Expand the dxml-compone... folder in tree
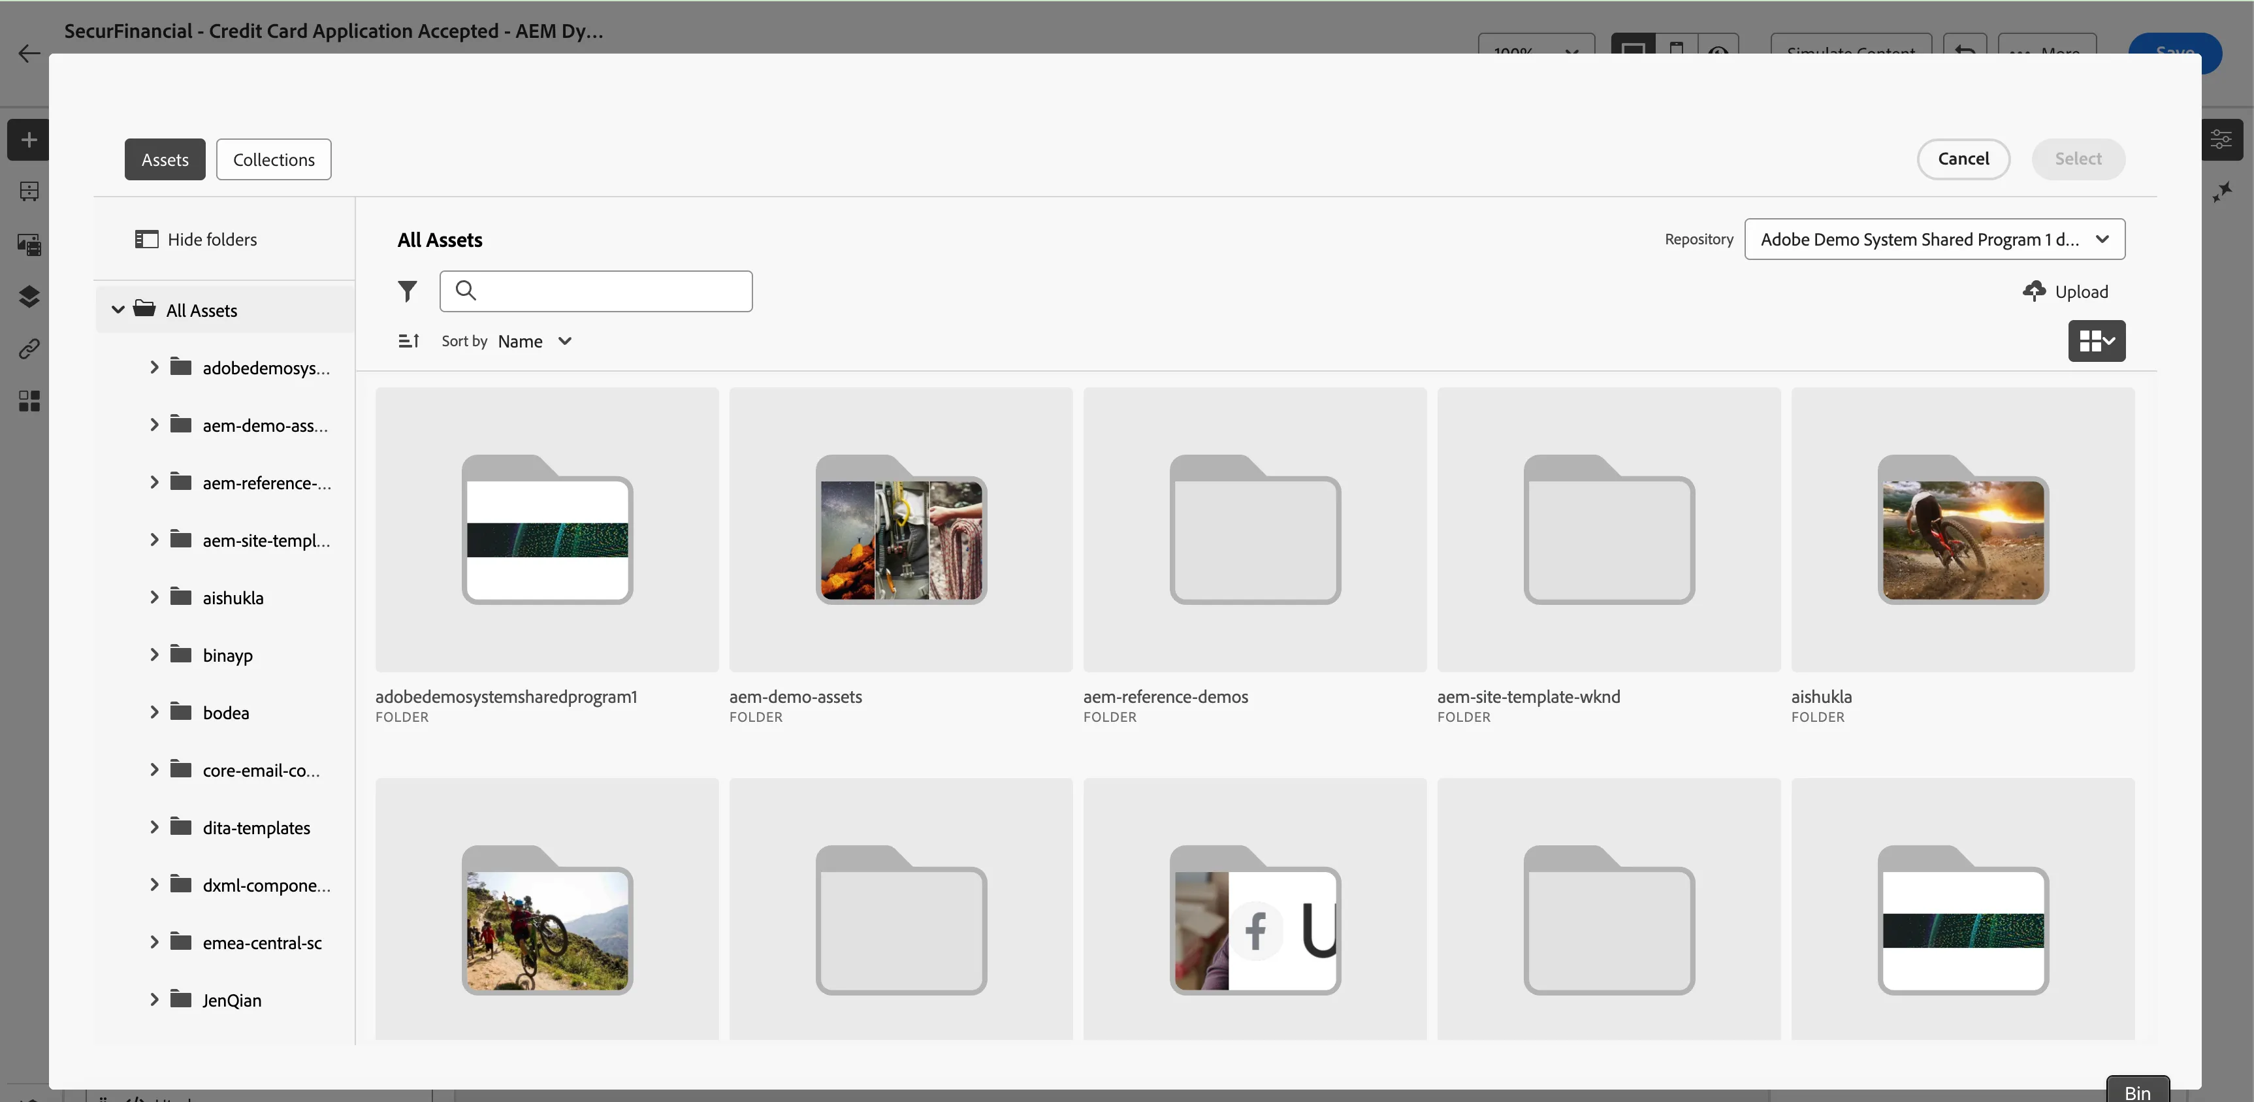 [154, 884]
